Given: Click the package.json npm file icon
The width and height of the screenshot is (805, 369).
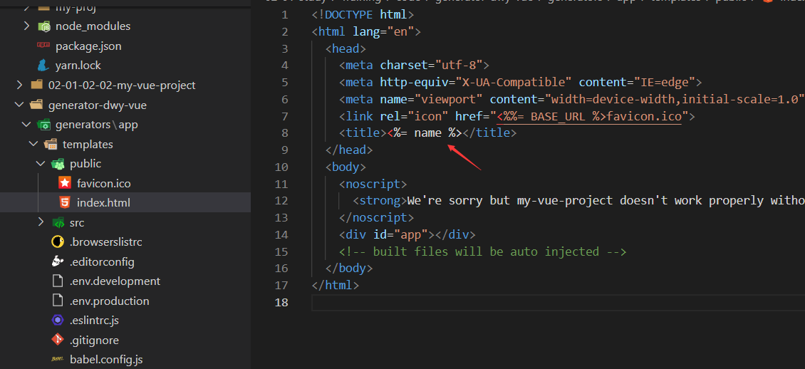Looking at the screenshot, I should tap(43, 46).
